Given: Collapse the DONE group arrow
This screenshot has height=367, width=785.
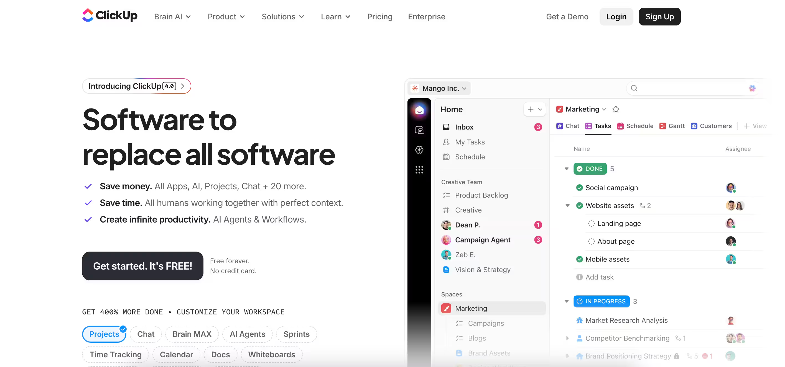Looking at the screenshot, I should click(567, 169).
